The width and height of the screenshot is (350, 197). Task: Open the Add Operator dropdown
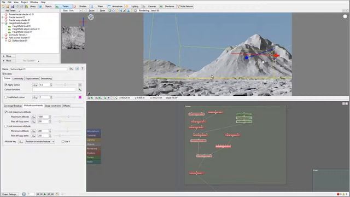30,61
